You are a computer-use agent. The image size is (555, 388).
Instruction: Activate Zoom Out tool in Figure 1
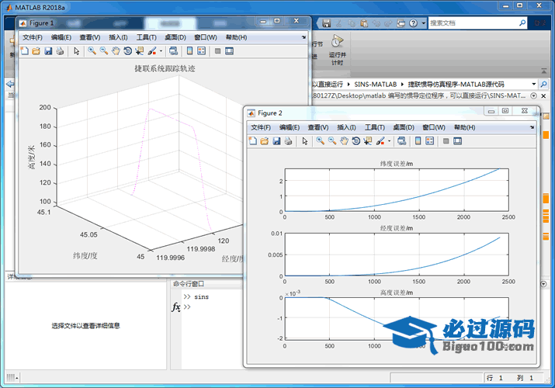[x=104, y=51]
